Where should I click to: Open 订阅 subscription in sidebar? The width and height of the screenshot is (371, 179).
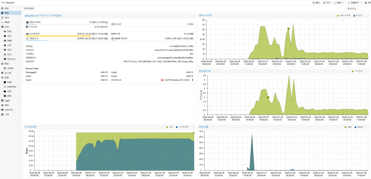coord(7,114)
